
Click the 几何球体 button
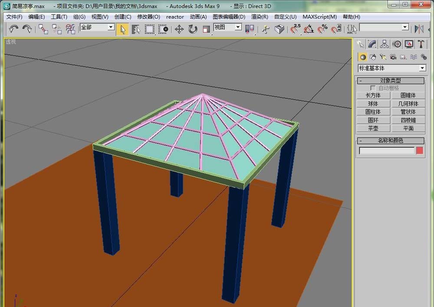click(x=408, y=104)
